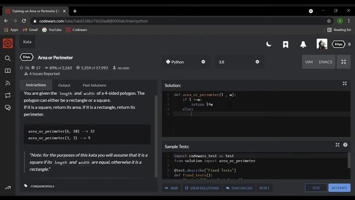Click the Kata header tab
Screen dimensions: 355x200
[x=27, y=42]
